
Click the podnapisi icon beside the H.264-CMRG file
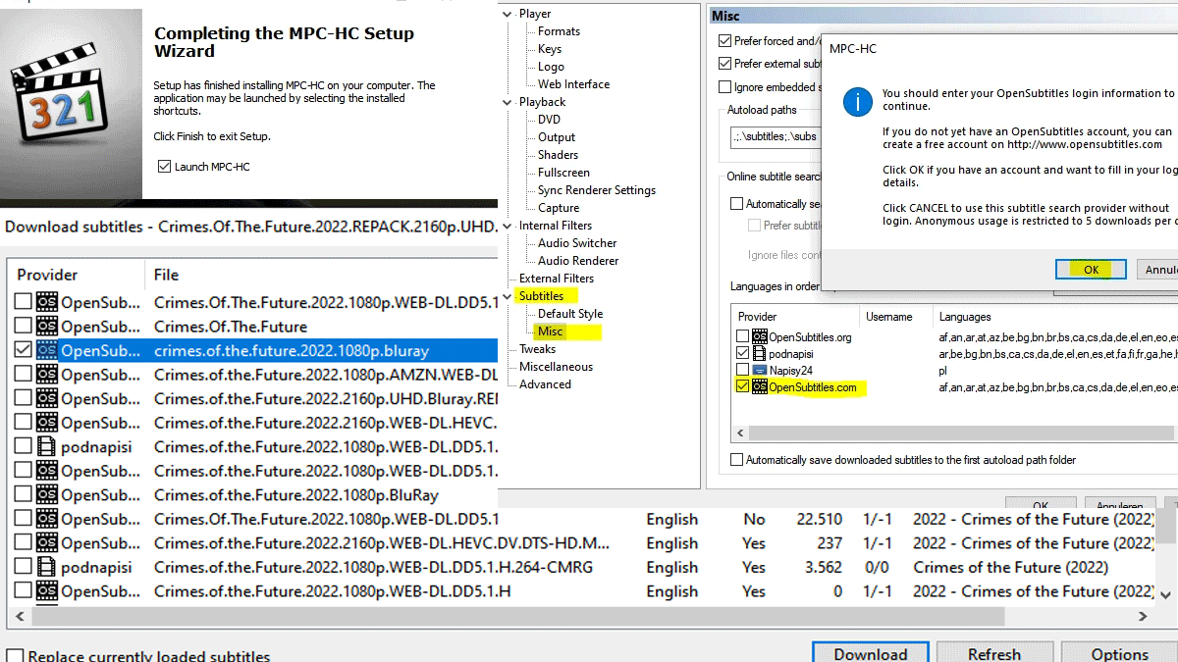(x=46, y=567)
